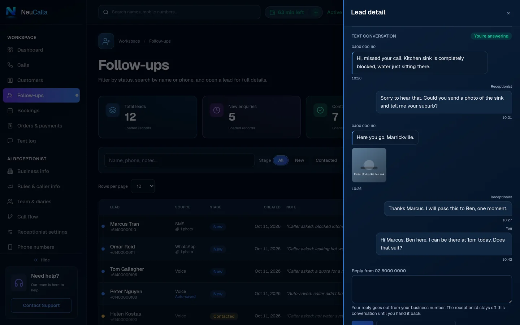Click Contact Support button
This screenshot has height=325, width=520.
click(x=41, y=305)
